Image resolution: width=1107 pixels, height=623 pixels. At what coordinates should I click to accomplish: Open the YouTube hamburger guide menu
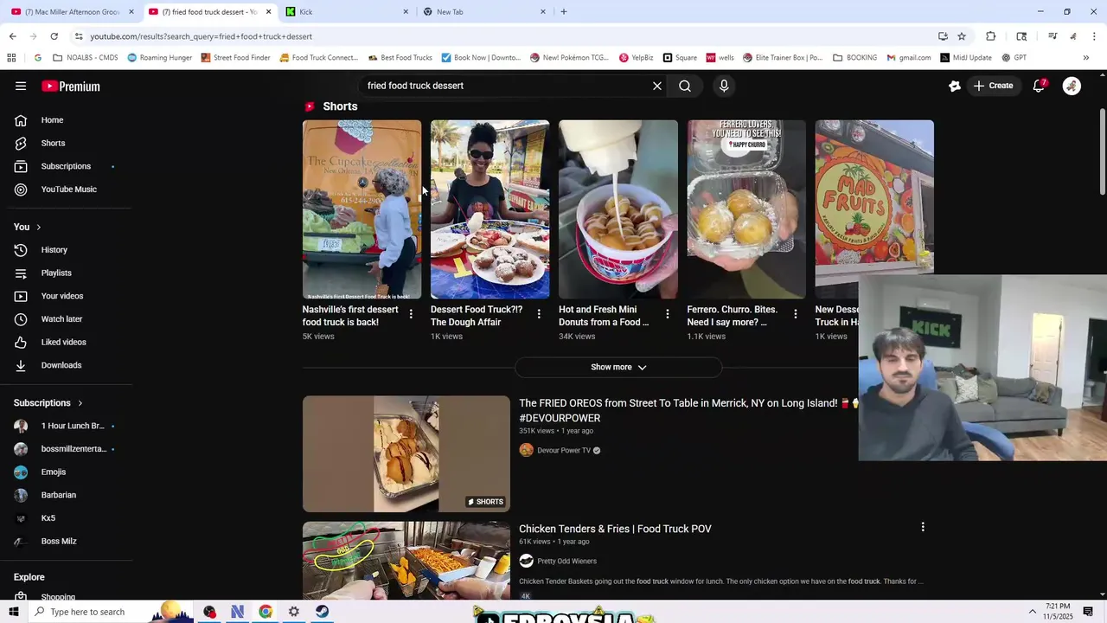click(x=21, y=86)
